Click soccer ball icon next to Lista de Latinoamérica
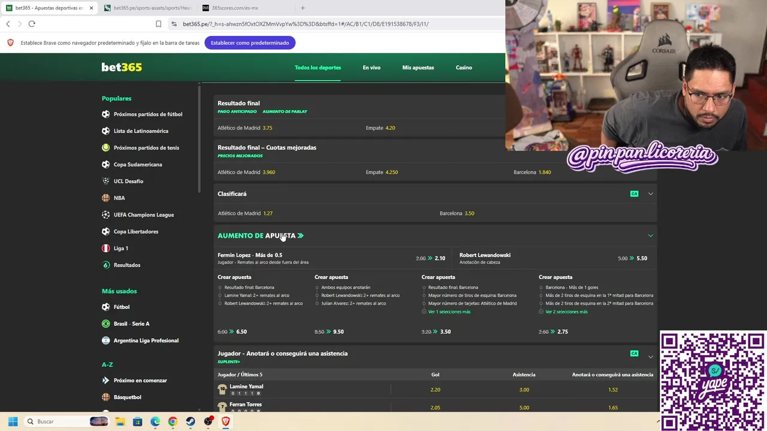Image resolution: width=767 pixels, height=431 pixels. [106, 131]
